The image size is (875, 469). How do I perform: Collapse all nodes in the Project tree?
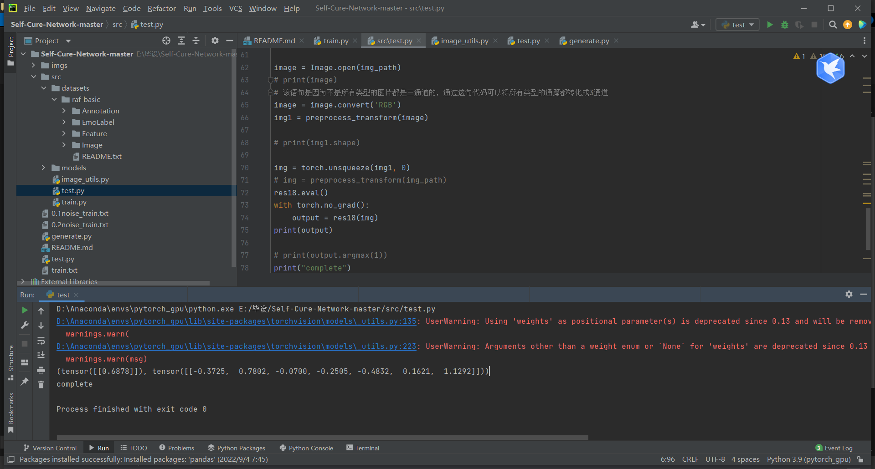[x=196, y=41]
